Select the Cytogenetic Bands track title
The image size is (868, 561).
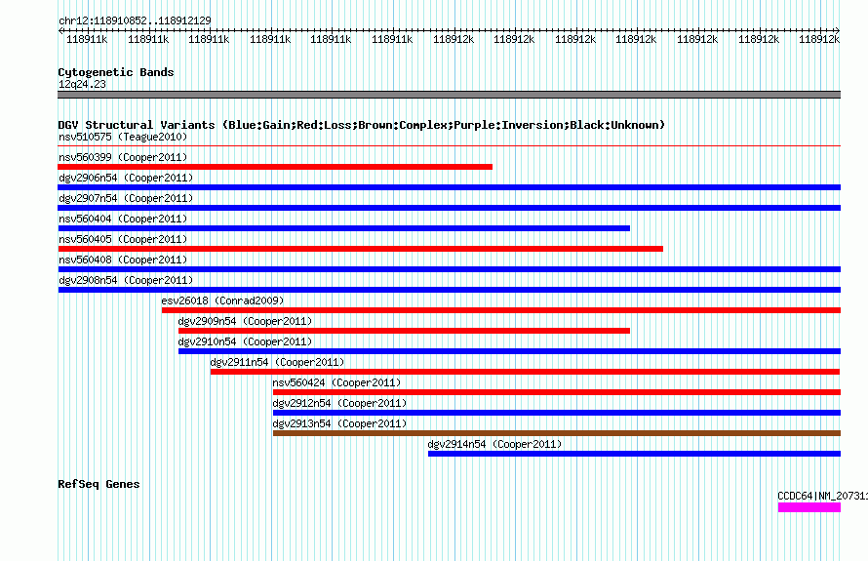click(116, 72)
